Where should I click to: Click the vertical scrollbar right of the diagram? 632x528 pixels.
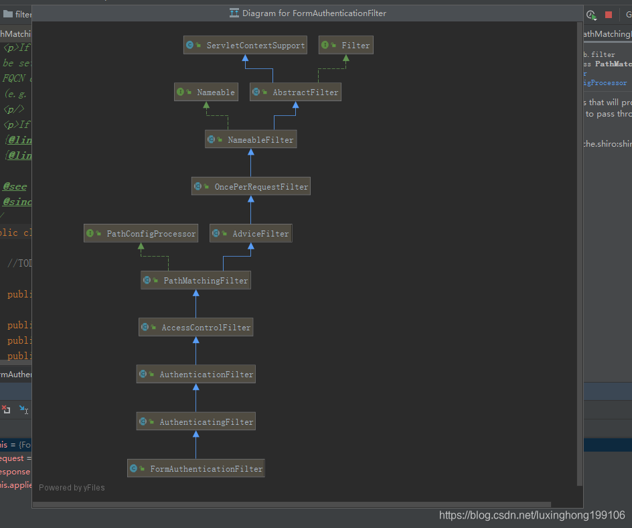[x=580, y=268]
